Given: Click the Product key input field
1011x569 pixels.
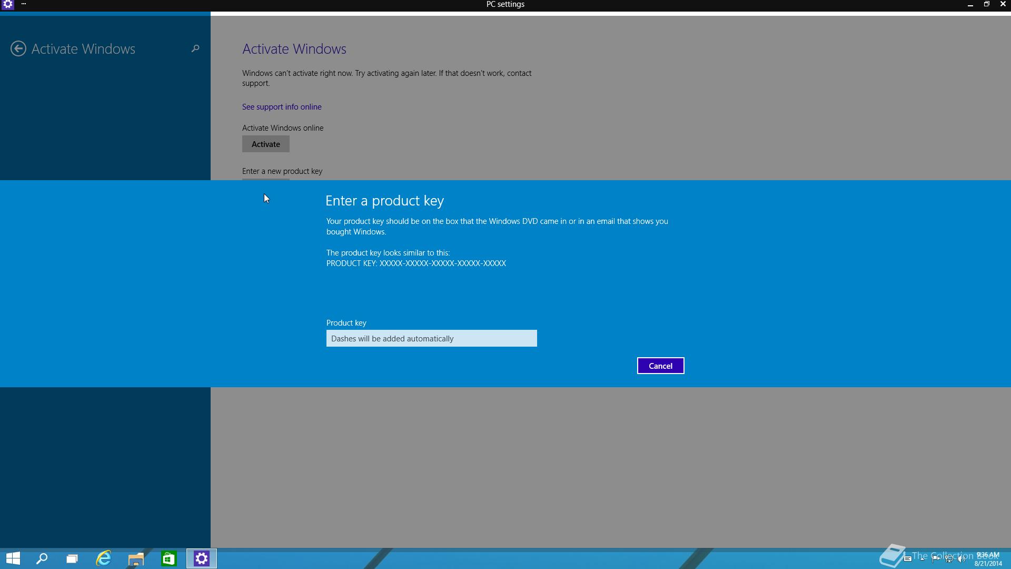Looking at the screenshot, I should pyautogui.click(x=432, y=338).
